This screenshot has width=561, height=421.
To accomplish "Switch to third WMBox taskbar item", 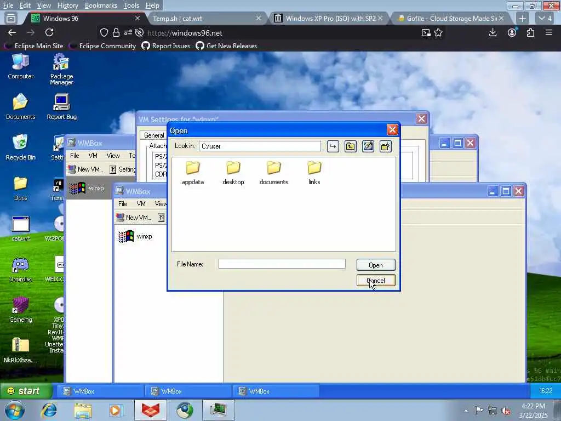I will tap(276, 391).
